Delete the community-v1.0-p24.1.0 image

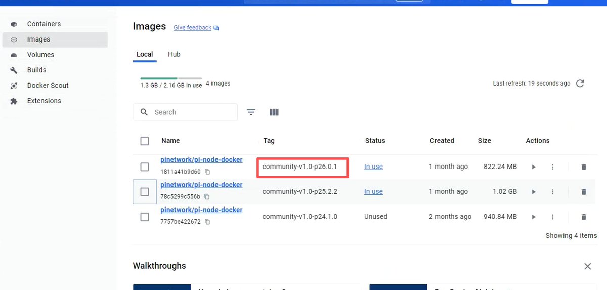click(584, 217)
